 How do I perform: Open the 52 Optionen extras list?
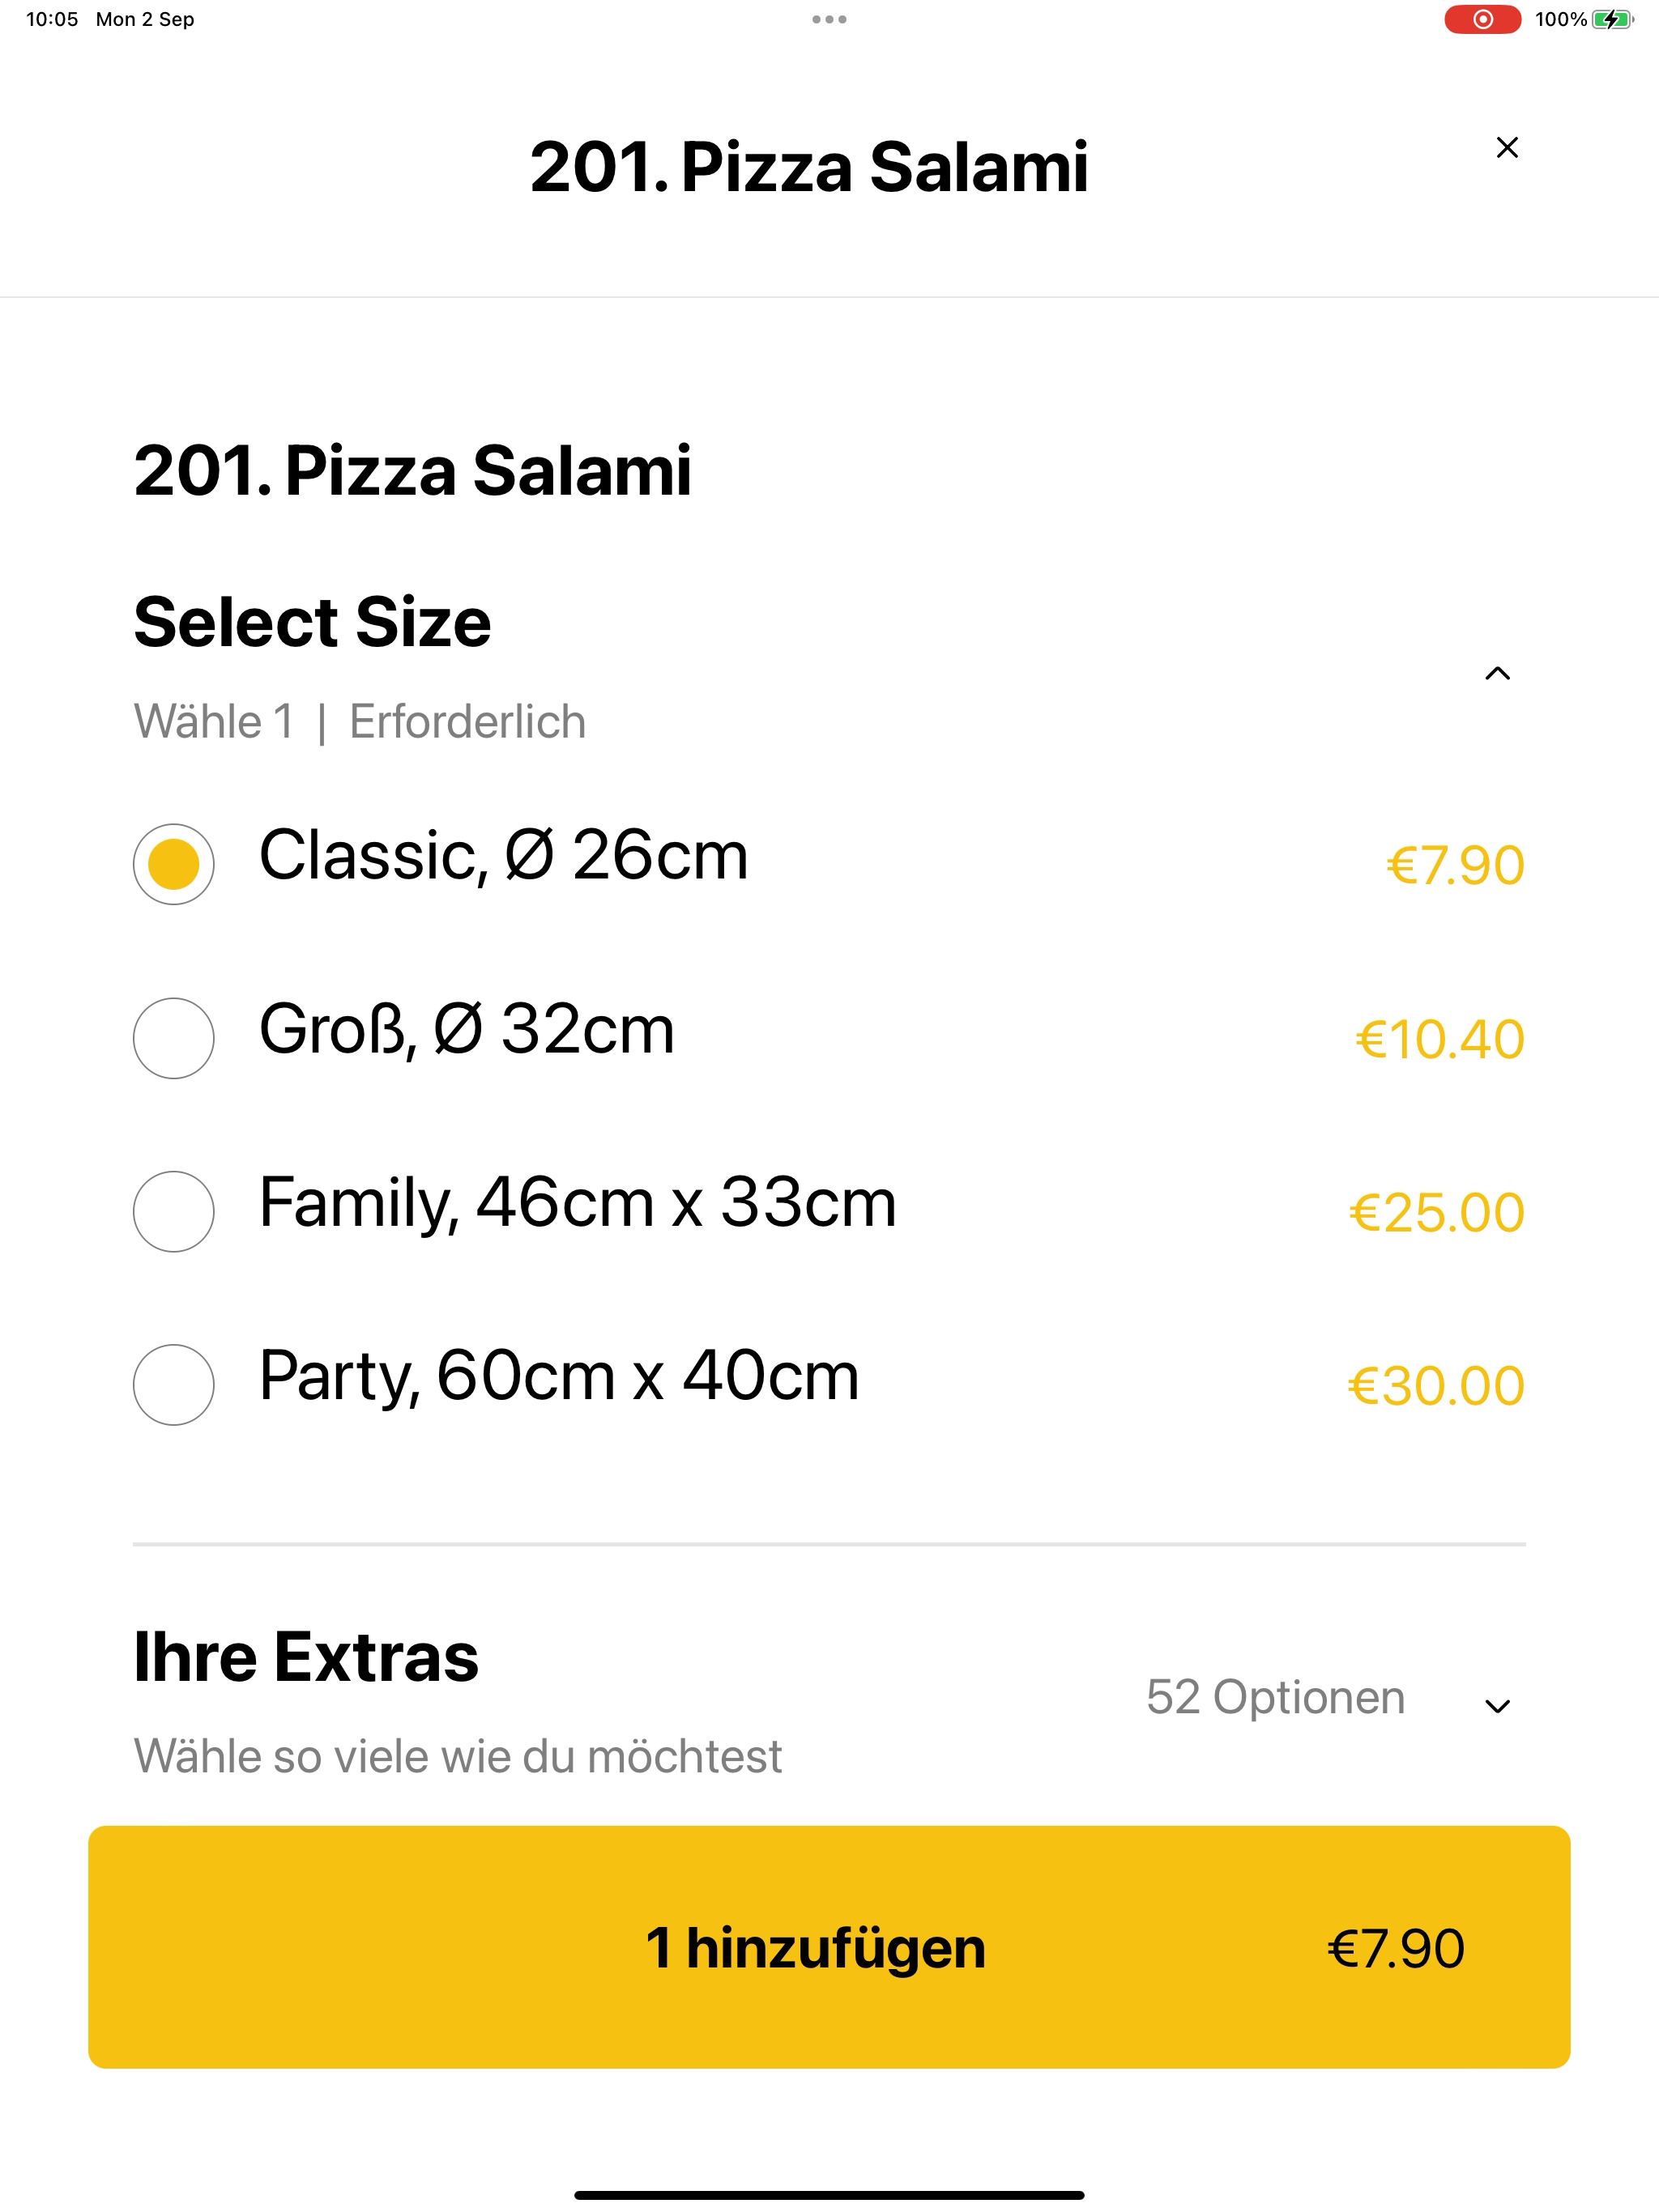pyautogui.click(x=1275, y=1697)
